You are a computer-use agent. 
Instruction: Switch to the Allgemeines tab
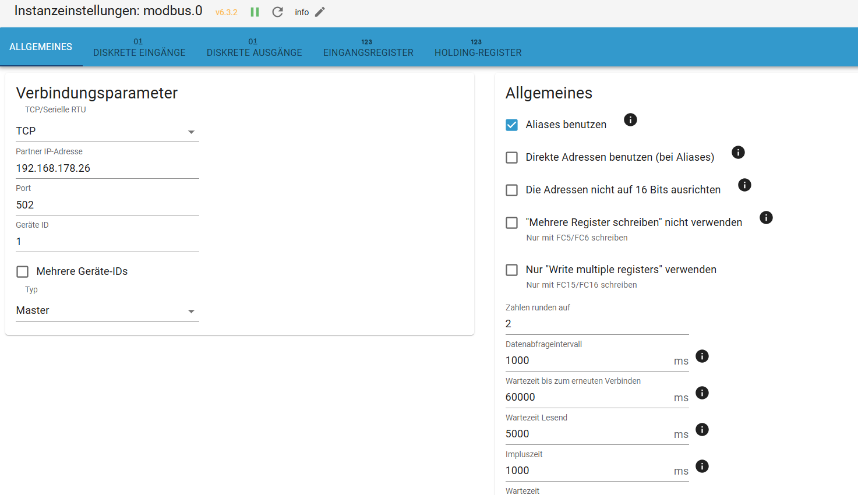[41, 47]
